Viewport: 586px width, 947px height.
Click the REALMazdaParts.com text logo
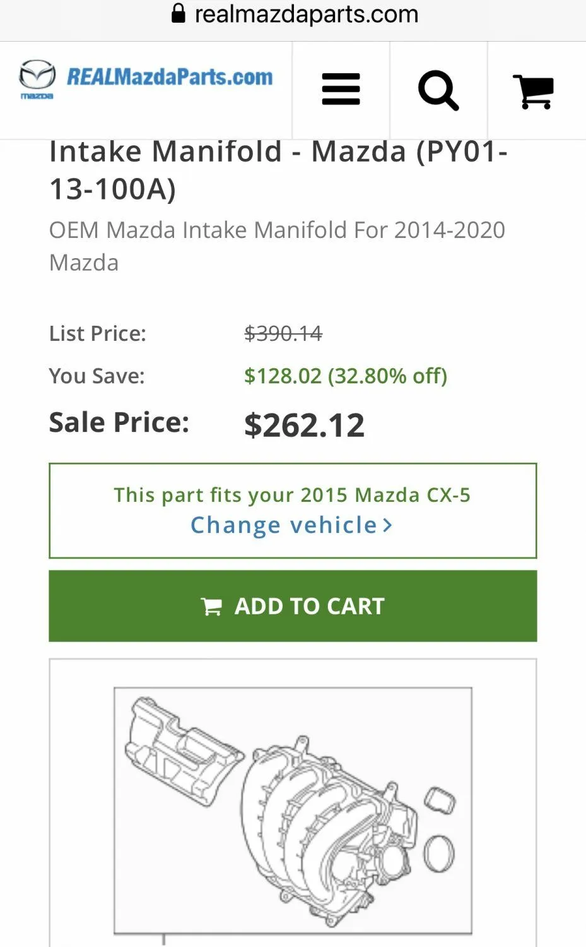click(170, 78)
